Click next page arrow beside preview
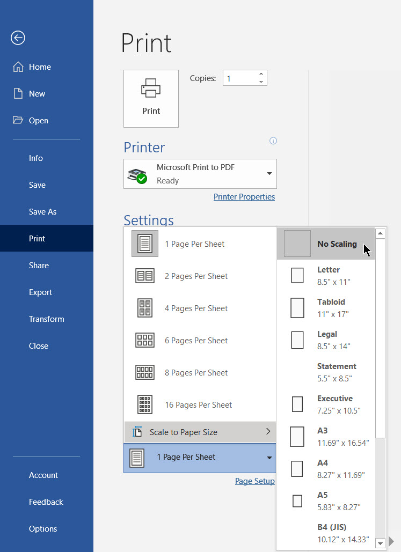Image resolution: width=401 pixels, height=552 pixels. tap(391, 541)
